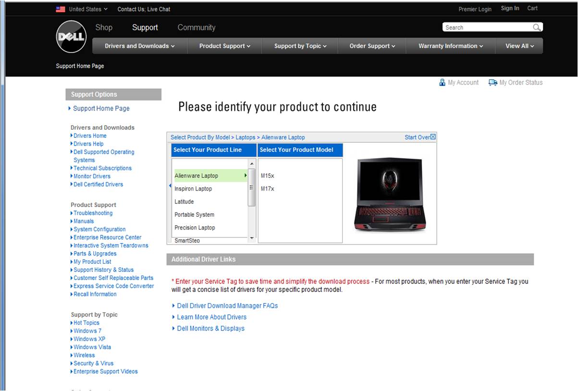Open Dell Monitors & Displays link
Screen dimensions: 578x391
(x=211, y=329)
